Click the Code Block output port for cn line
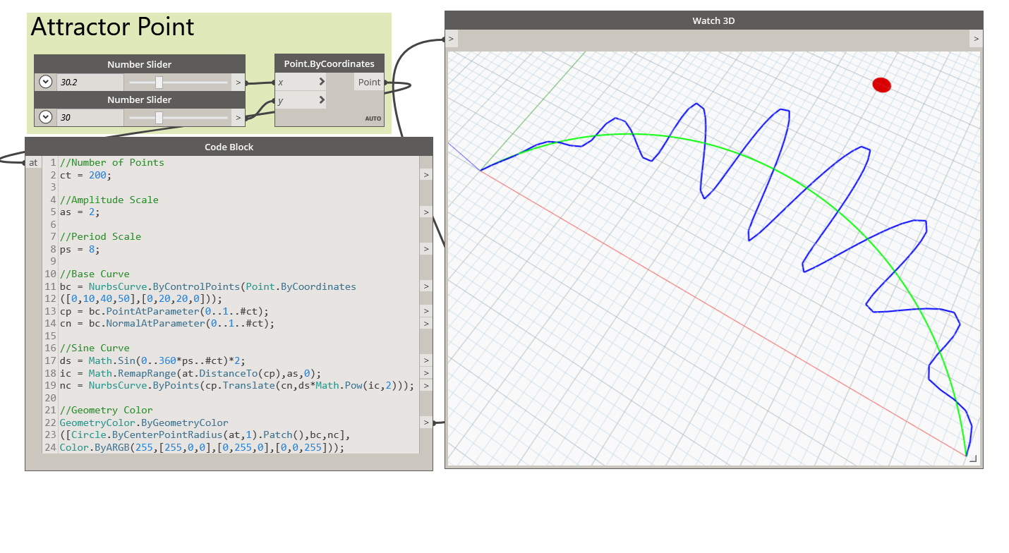The width and height of the screenshot is (1009, 553). pos(425,324)
